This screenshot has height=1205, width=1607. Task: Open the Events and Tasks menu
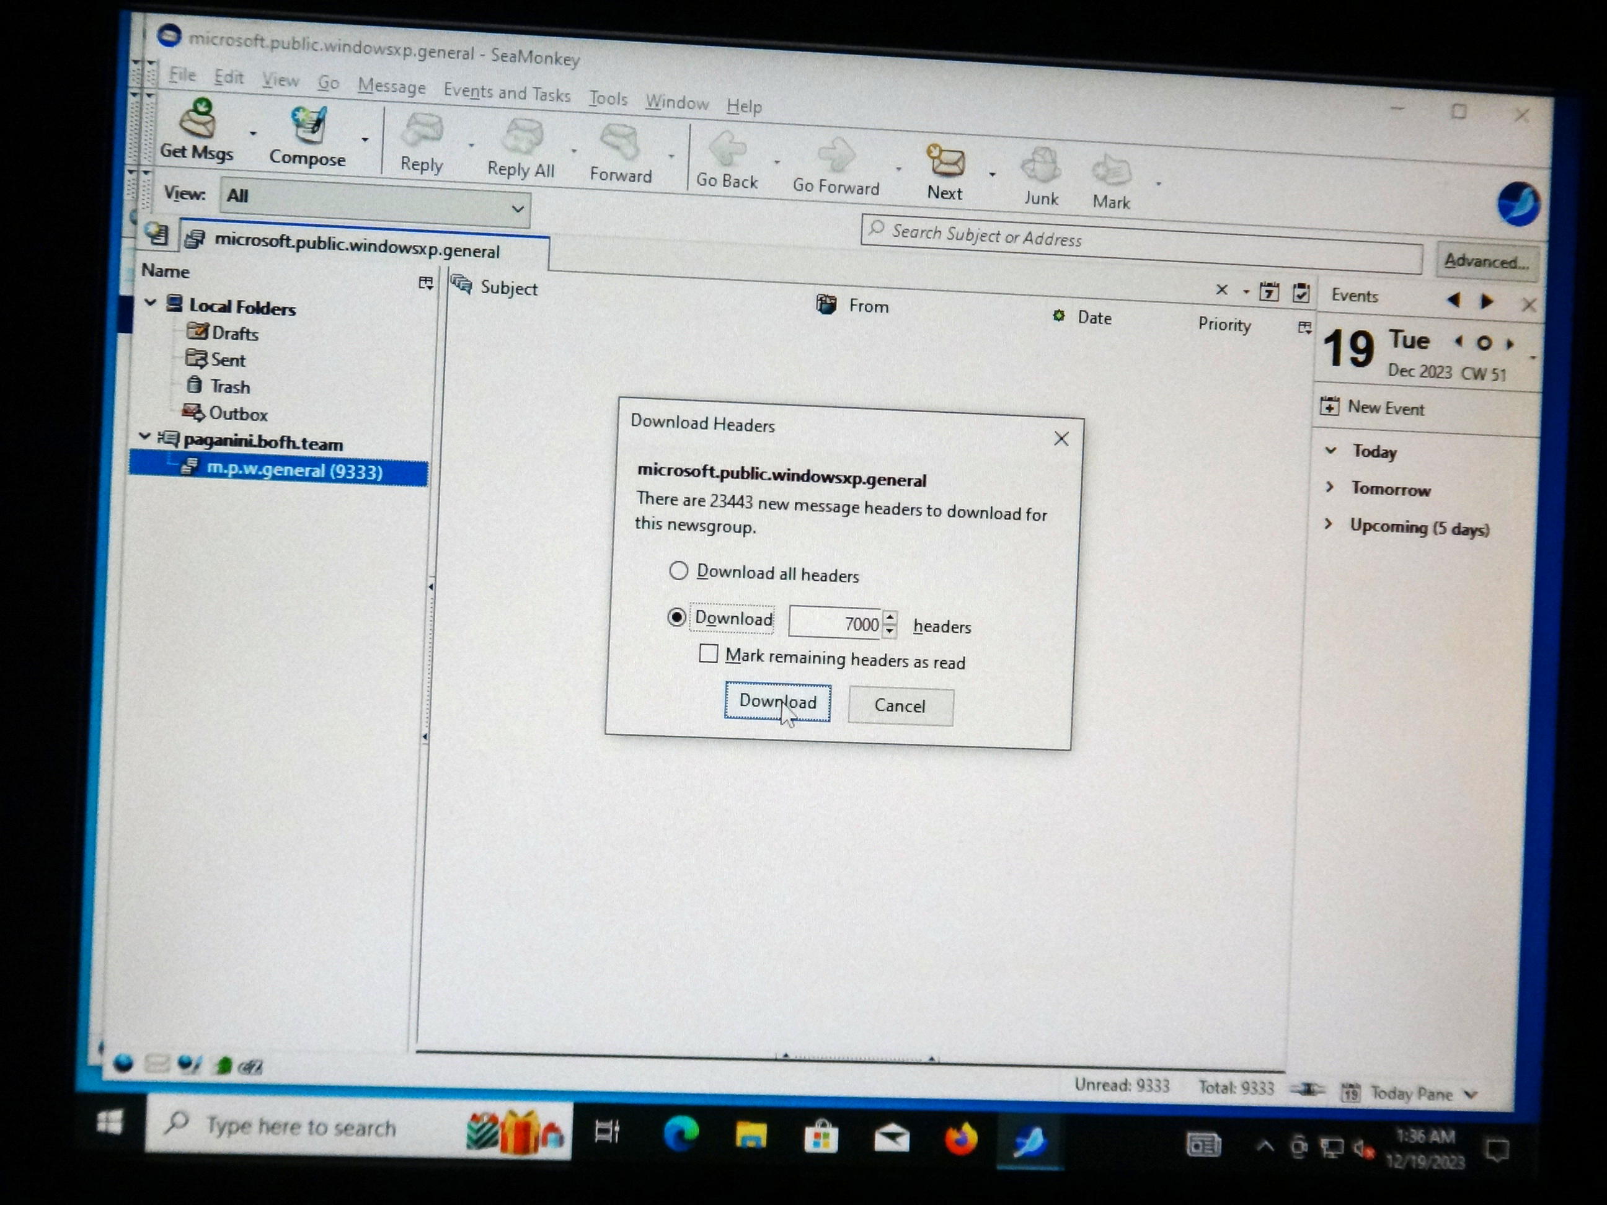tap(507, 93)
